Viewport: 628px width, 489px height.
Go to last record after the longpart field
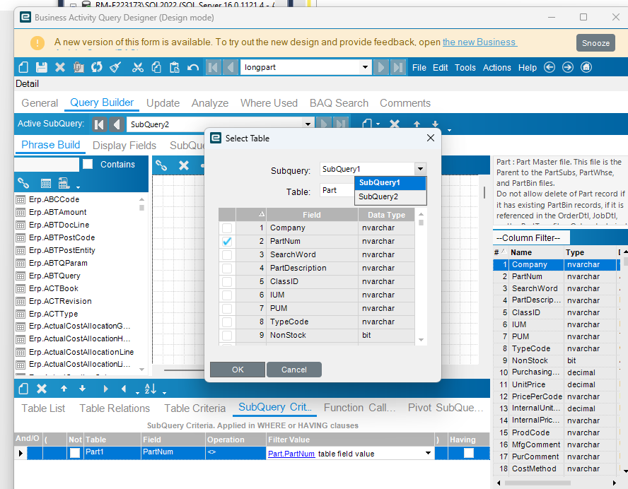(x=398, y=67)
